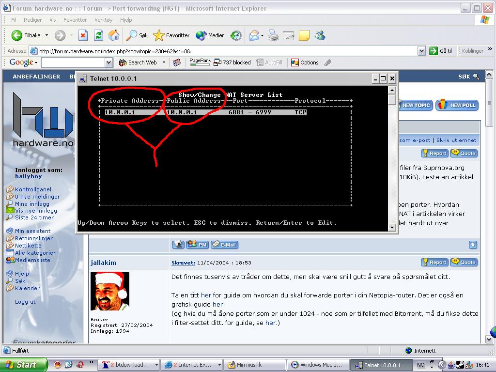This screenshot has height=372, width=496.
Task: Click the address bar URL field
Action: pos(228,51)
